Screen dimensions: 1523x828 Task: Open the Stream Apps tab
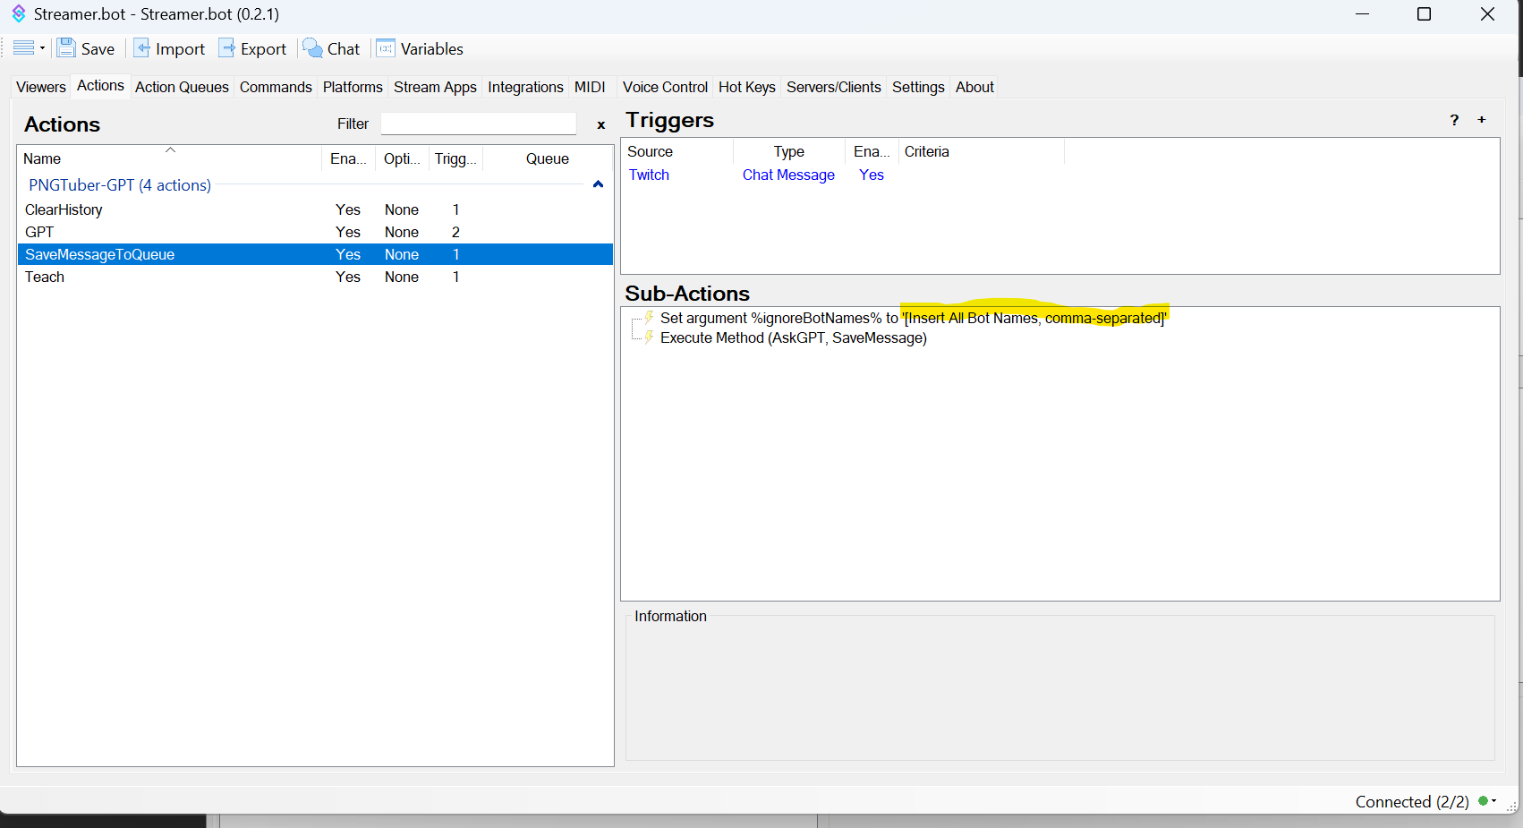tap(435, 87)
